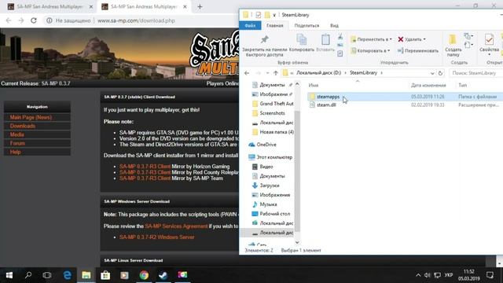This screenshot has width=503, height=283.
Task: Click SA-MP 0.3.7-R2 Windows Server link
Action: (157, 237)
